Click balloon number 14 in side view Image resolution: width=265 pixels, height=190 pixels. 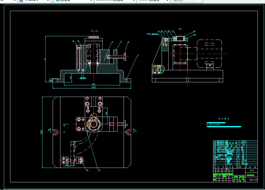[x=195, y=35]
